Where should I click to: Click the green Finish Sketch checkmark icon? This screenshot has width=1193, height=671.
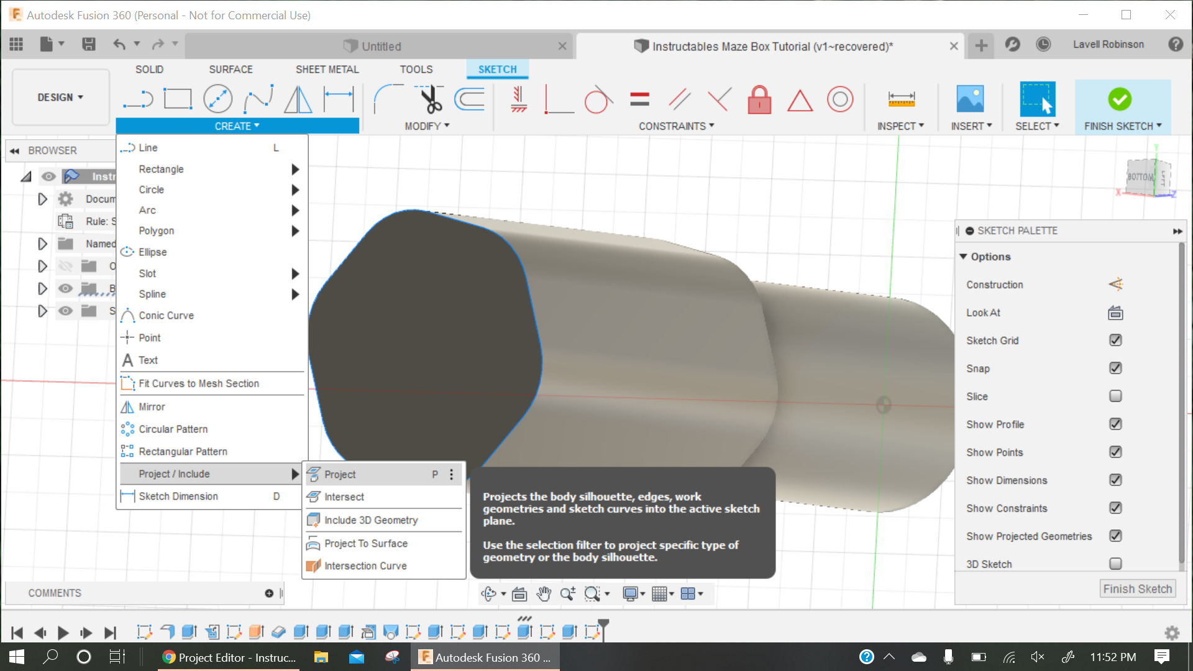(x=1120, y=99)
